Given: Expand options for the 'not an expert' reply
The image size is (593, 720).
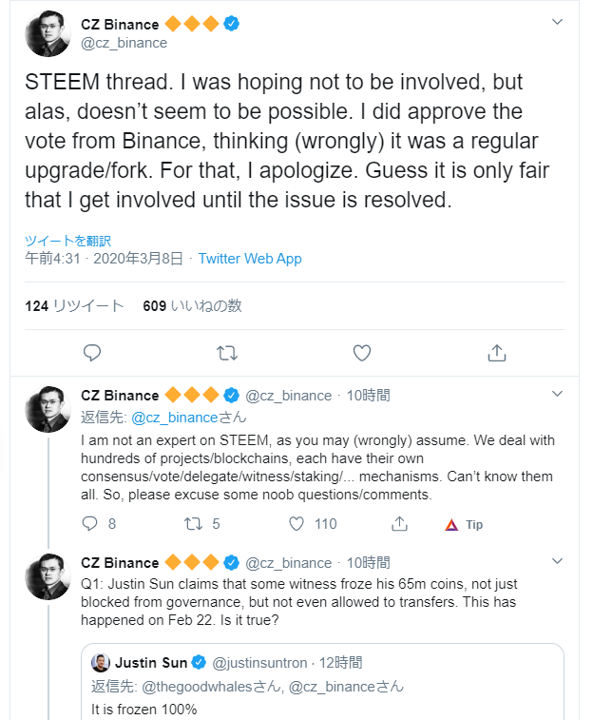Looking at the screenshot, I should tap(559, 393).
